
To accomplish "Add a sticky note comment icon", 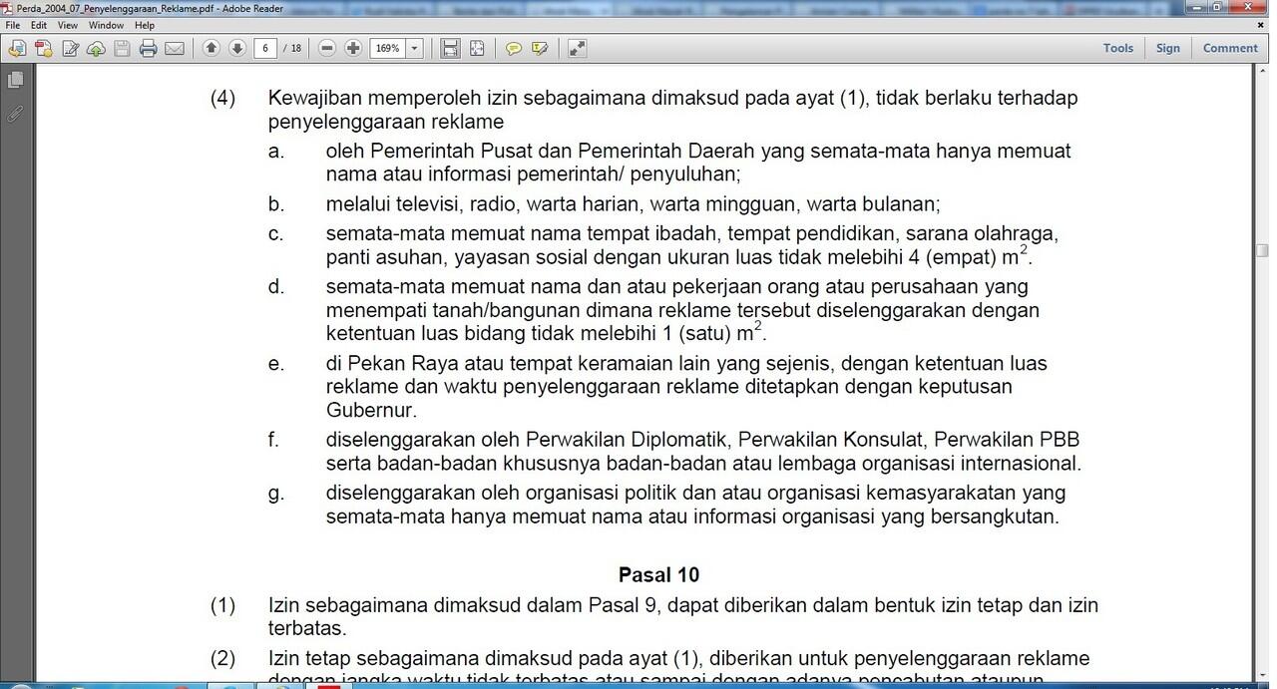I will (x=514, y=48).
